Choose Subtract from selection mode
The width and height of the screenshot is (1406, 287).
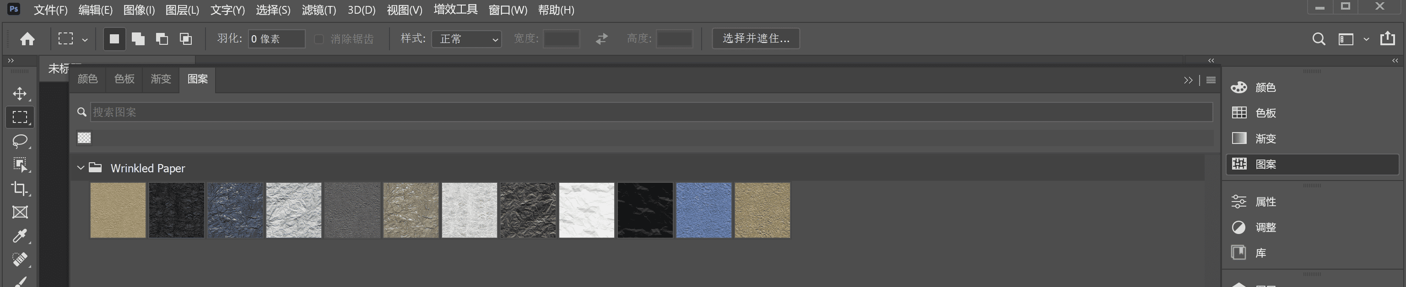pos(162,39)
